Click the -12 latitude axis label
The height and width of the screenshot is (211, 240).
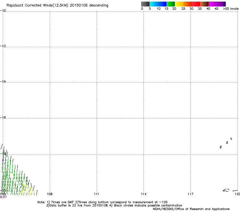click(3, 46)
